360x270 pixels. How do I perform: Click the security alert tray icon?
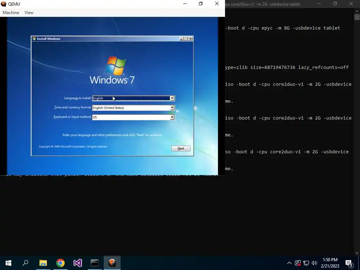coord(298,263)
